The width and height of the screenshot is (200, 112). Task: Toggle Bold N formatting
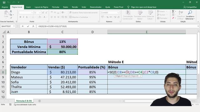point(20,17)
